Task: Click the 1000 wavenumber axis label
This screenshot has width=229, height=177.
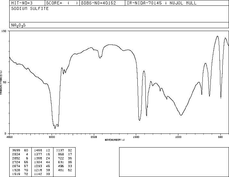Action: pos(178,137)
